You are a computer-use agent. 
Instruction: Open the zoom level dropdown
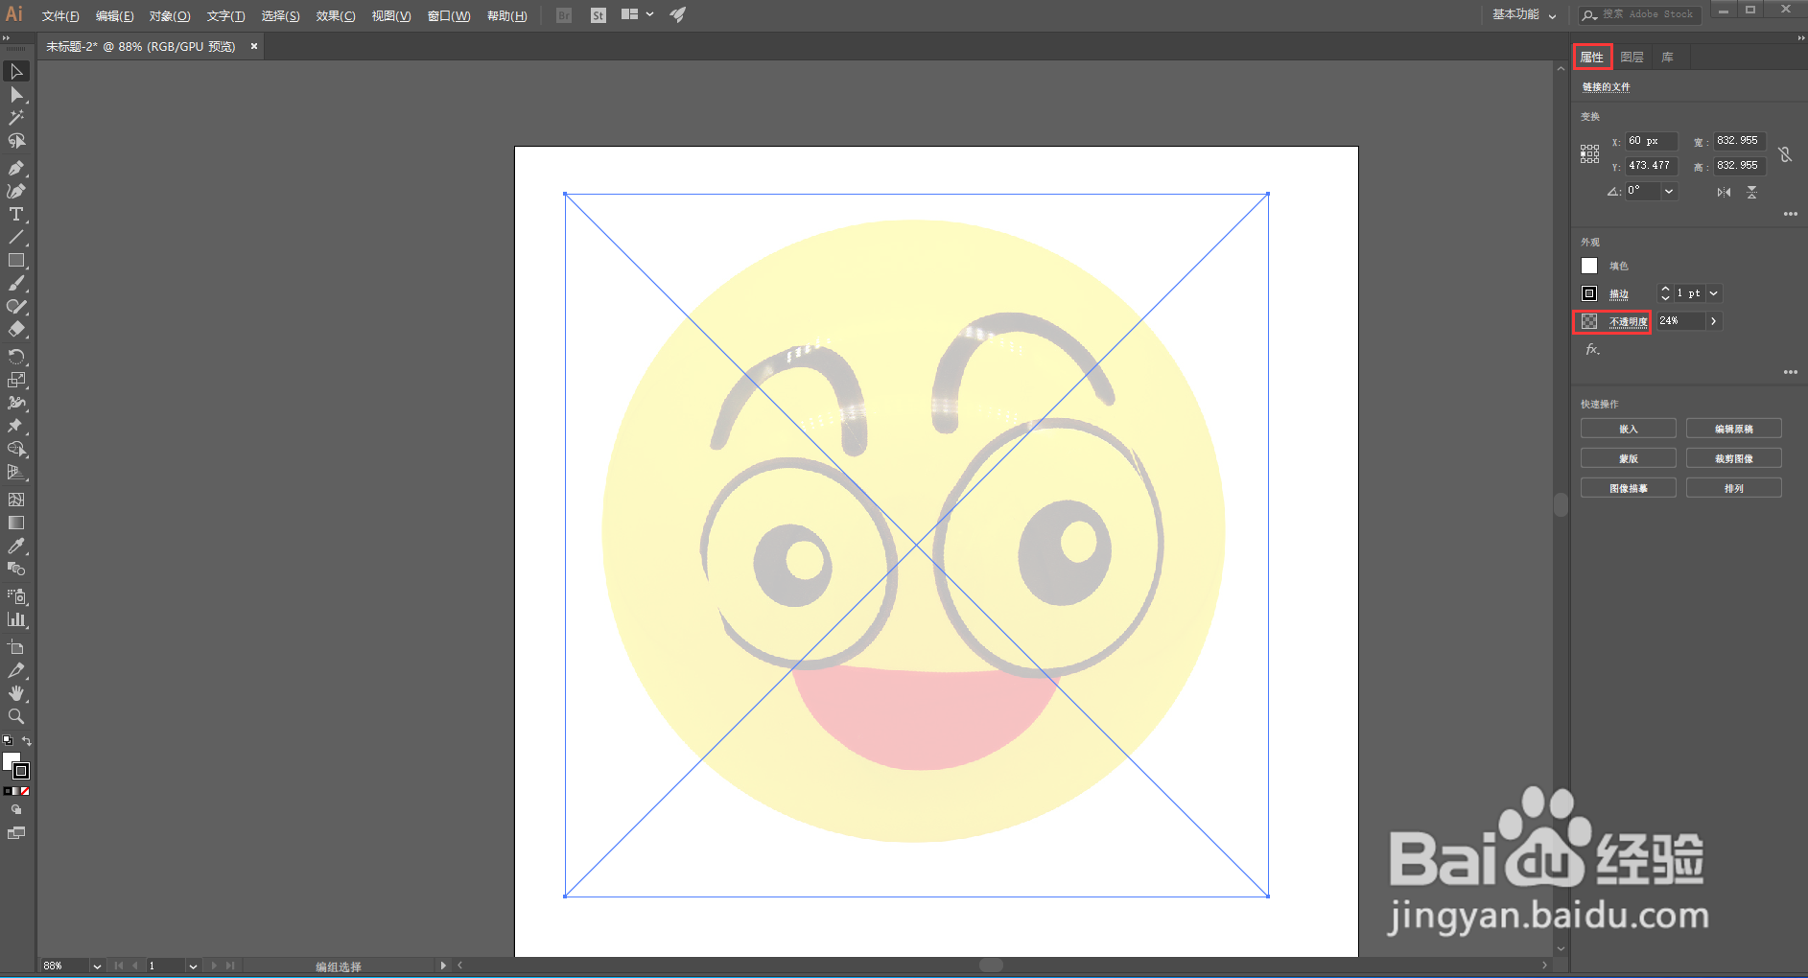(x=97, y=966)
